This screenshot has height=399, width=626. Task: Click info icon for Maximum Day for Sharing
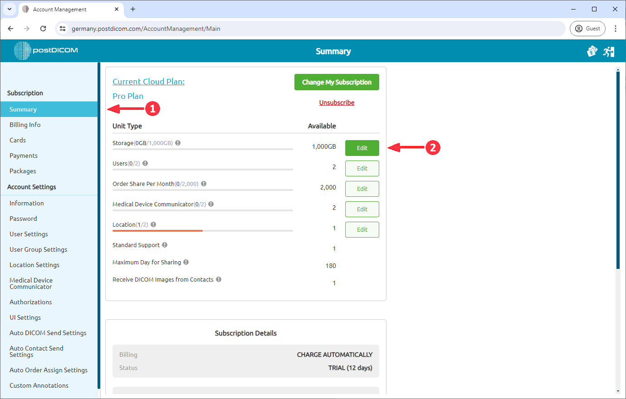(x=186, y=262)
